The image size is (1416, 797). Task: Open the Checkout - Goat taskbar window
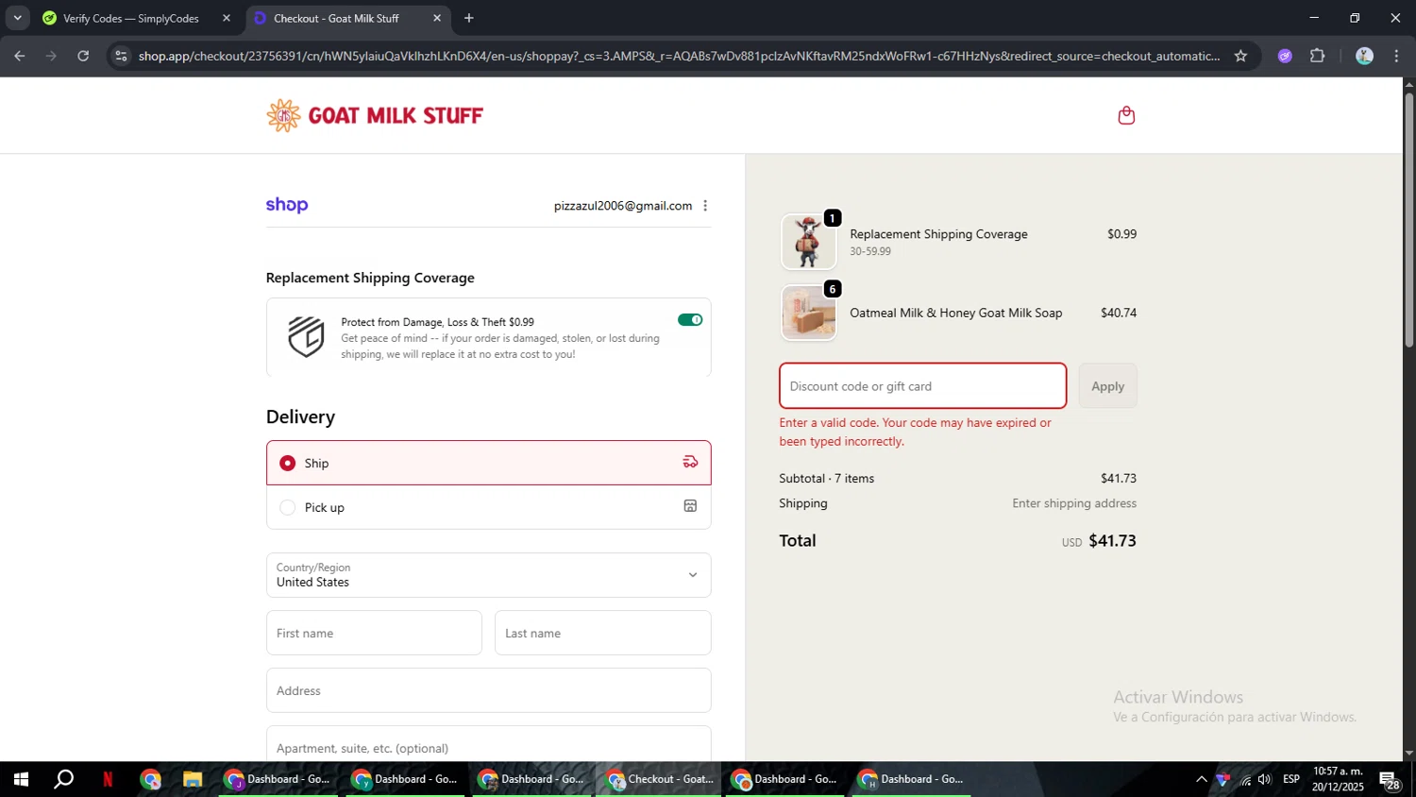click(660, 779)
